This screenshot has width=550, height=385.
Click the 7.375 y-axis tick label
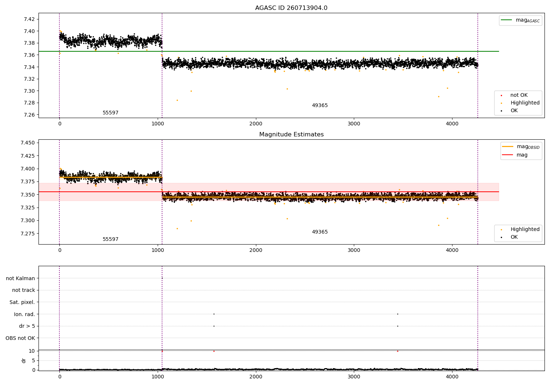click(x=27, y=182)
